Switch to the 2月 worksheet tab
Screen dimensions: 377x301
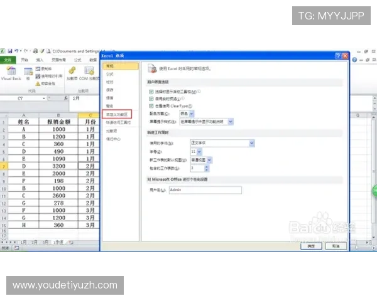pos(35,241)
